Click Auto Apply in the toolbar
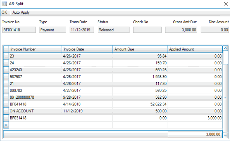This screenshot has width=230, height=141. pos(21,13)
